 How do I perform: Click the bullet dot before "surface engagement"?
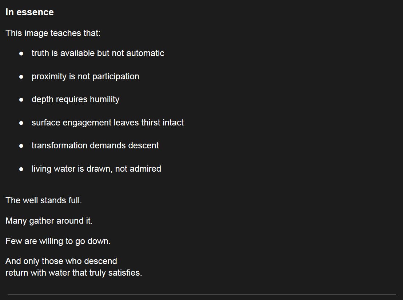point(21,123)
